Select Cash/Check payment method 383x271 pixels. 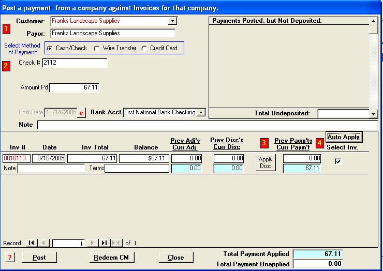pos(50,48)
